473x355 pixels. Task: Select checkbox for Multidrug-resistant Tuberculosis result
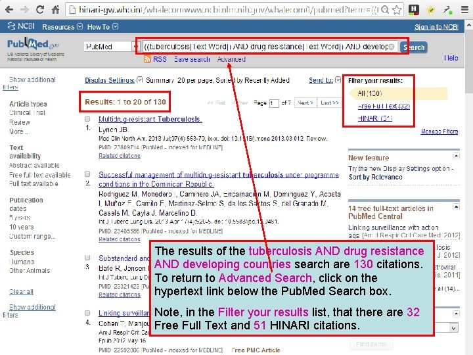coord(87,119)
